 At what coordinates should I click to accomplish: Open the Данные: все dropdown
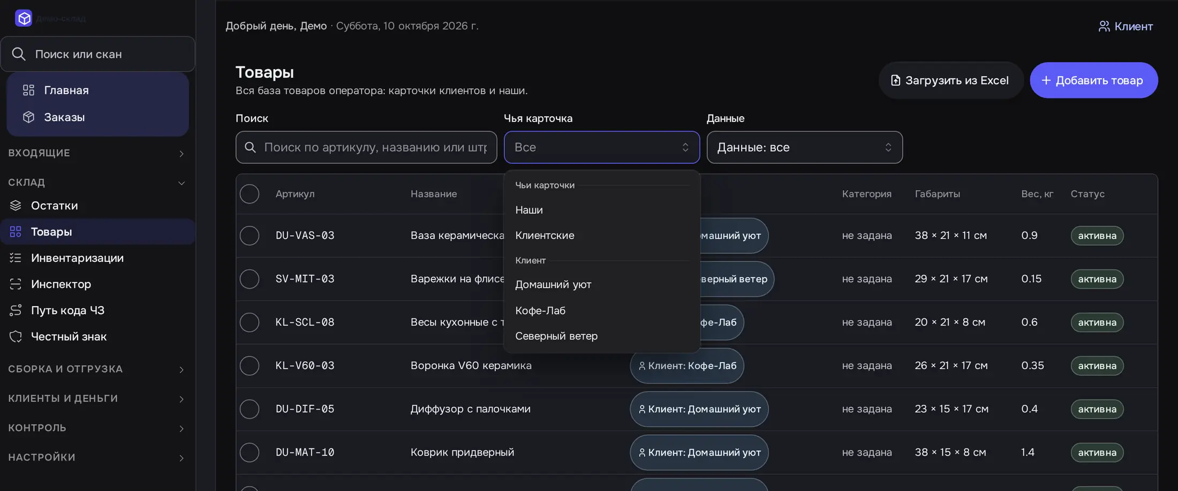(805, 147)
